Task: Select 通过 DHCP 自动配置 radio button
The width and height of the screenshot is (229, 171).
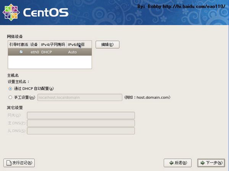Action: click(x=10, y=89)
